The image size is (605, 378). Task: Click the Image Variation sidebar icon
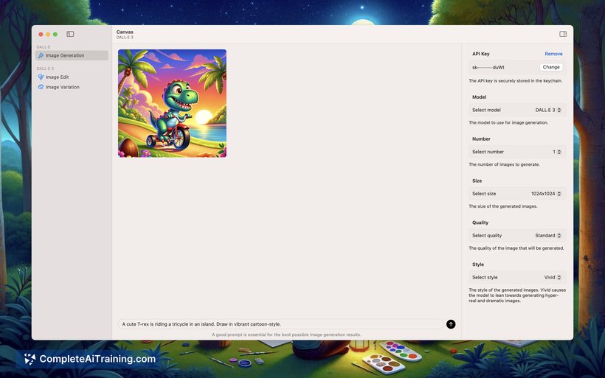pyautogui.click(x=41, y=87)
